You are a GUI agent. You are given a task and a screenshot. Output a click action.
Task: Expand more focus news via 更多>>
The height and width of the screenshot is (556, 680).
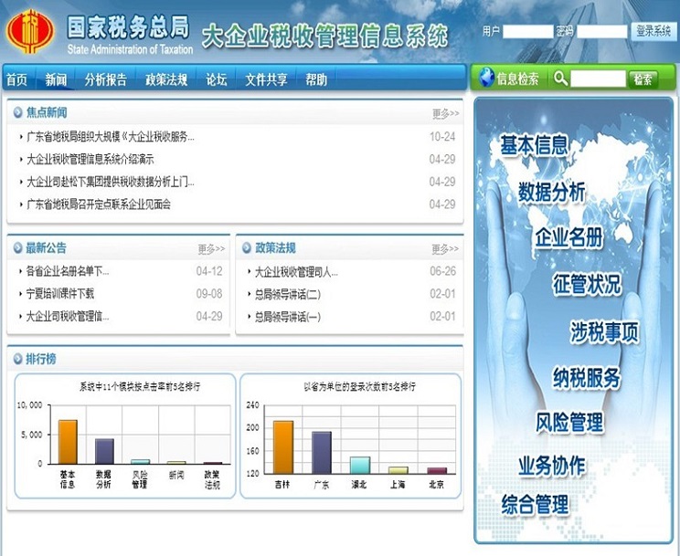(445, 114)
